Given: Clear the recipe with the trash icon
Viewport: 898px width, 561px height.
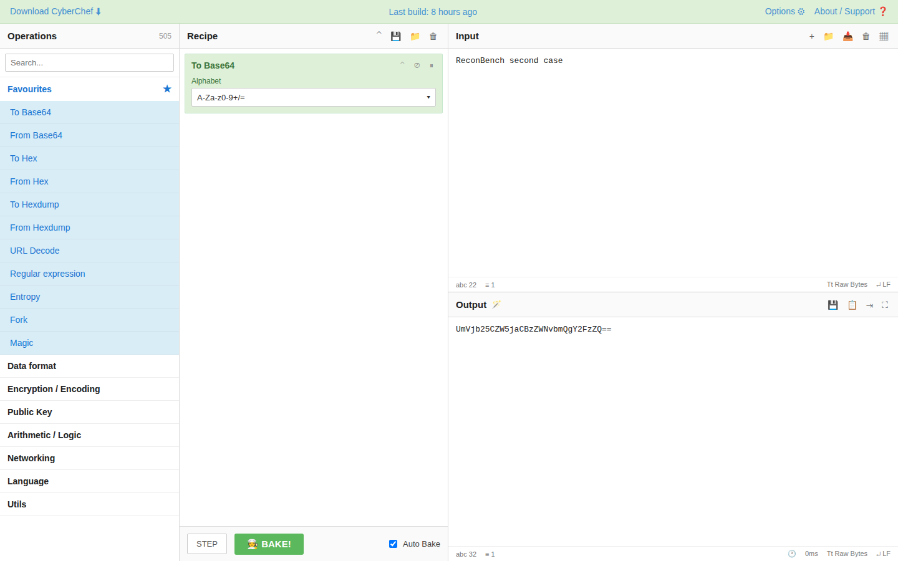Looking at the screenshot, I should click(x=433, y=36).
